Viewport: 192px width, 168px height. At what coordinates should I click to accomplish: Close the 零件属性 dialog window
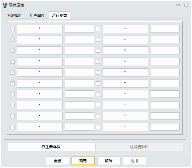click(x=186, y=5)
